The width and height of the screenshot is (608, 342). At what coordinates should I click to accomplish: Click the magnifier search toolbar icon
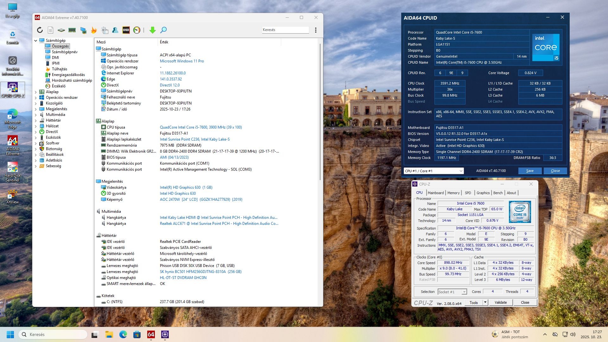click(163, 30)
